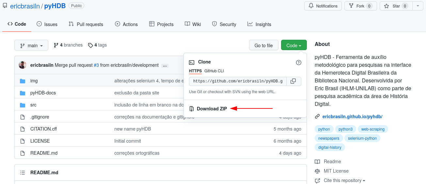Open the src folder

tap(33, 105)
